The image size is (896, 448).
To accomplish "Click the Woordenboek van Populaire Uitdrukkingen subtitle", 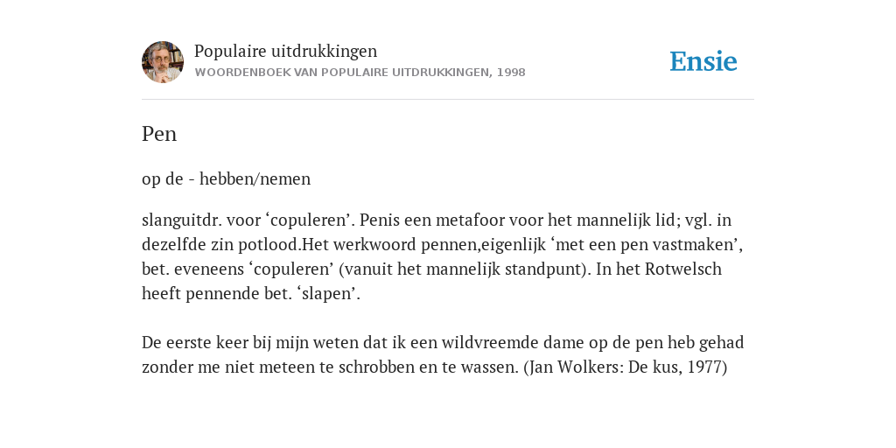I will coord(360,73).
